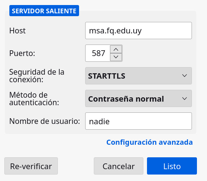Focus the Host field containing msa.fq.edu.uy
This screenshot has height=181, width=207.
(138, 31)
